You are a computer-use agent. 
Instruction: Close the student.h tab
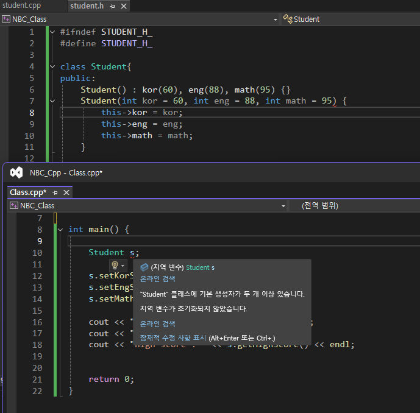pos(124,6)
